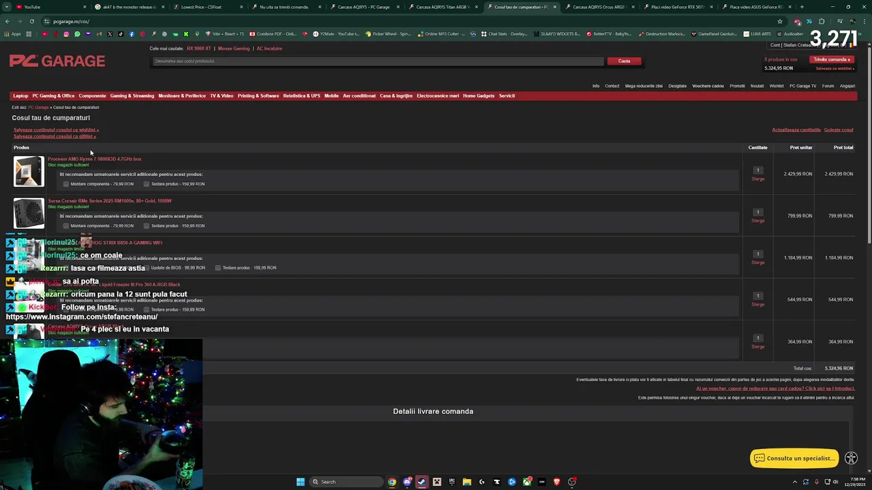Open the PC Gaming & Office menu
The height and width of the screenshot is (490, 872).
point(53,96)
